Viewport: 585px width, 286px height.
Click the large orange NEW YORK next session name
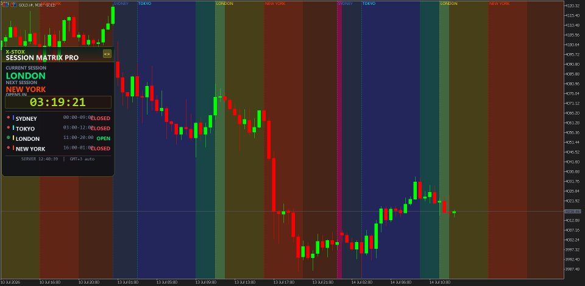tap(26, 89)
